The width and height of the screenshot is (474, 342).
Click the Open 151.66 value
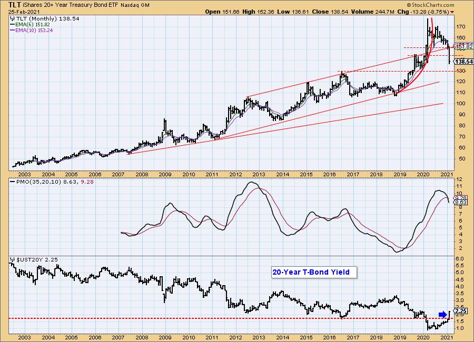click(x=222, y=12)
